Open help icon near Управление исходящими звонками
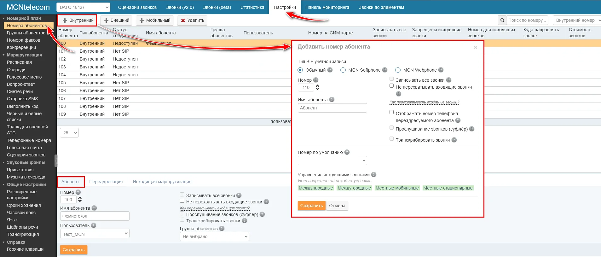The image size is (601, 257). tap(374, 174)
